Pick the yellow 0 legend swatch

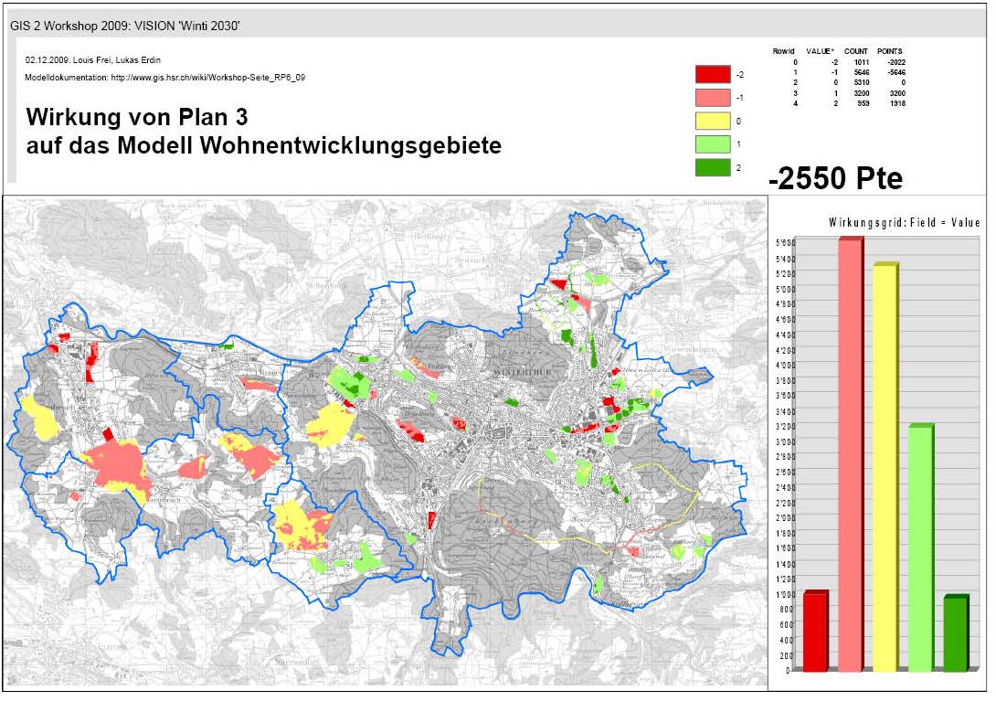(x=713, y=121)
